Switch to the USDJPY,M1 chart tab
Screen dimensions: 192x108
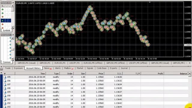point(74,63)
